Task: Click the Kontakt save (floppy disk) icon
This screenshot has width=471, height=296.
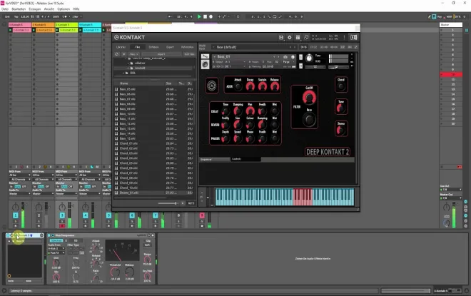Action: [281, 38]
